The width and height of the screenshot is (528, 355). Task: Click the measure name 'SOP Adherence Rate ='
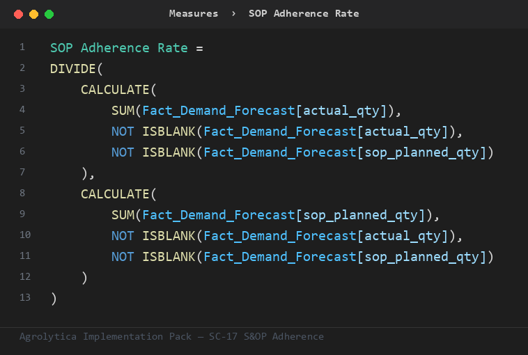tap(127, 48)
